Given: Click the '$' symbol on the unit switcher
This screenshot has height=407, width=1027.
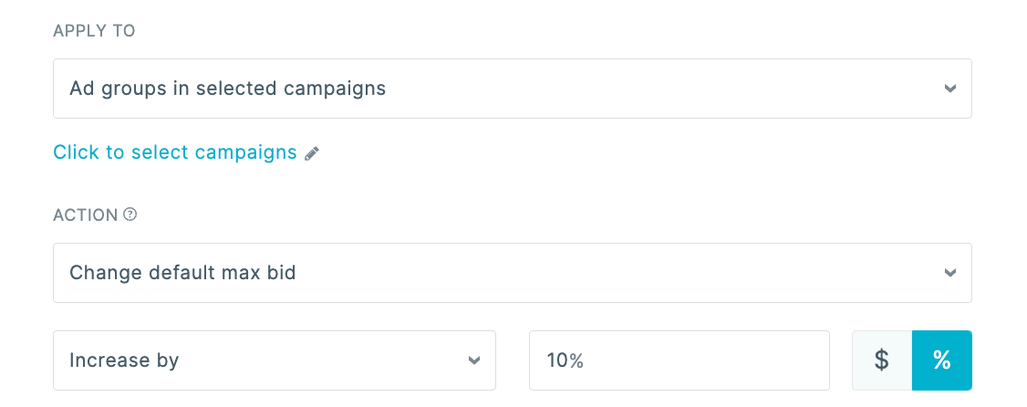Looking at the screenshot, I should coord(881,360).
